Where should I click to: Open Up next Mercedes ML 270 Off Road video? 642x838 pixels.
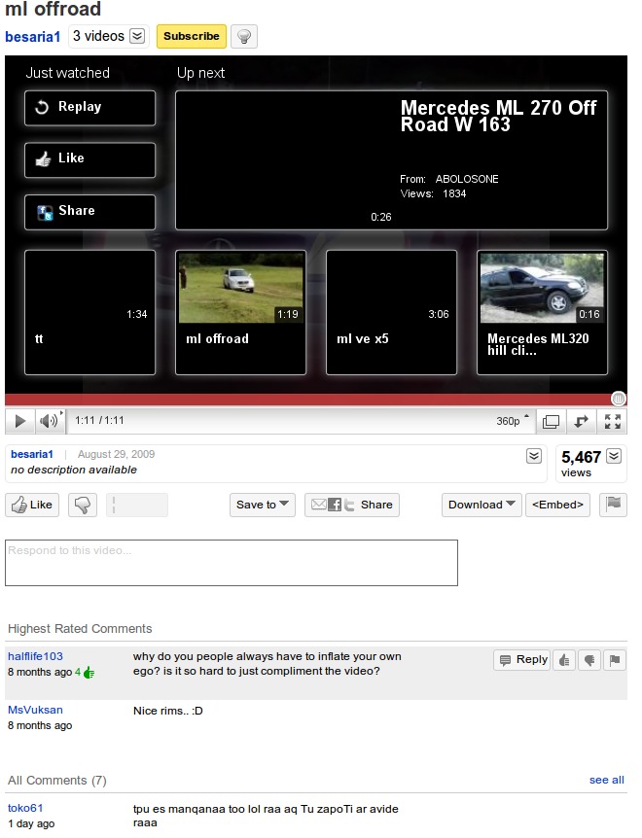tap(391, 160)
